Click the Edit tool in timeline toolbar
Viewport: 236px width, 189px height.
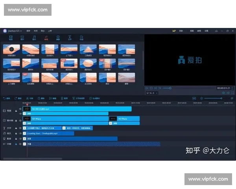[53, 98]
